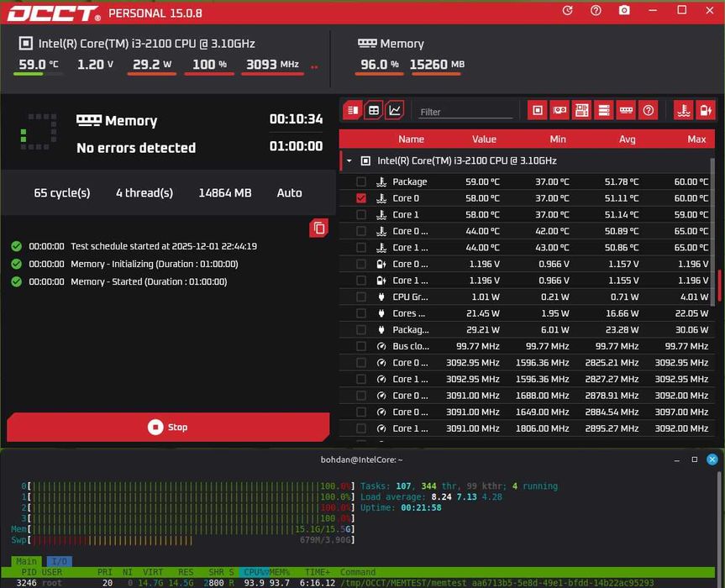The width and height of the screenshot is (725, 588).
Task: Check the Packag... 29.21 W checkbox
Action: click(x=361, y=330)
